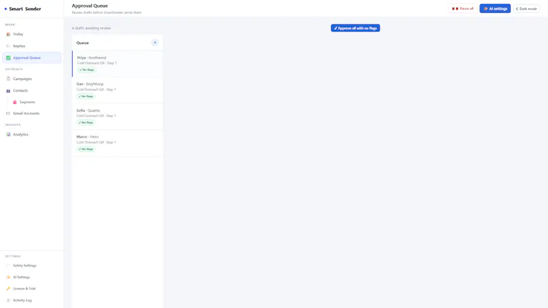This screenshot has width=548, height=308.
Task: Click Approve all with no flags
Action: 355,28
